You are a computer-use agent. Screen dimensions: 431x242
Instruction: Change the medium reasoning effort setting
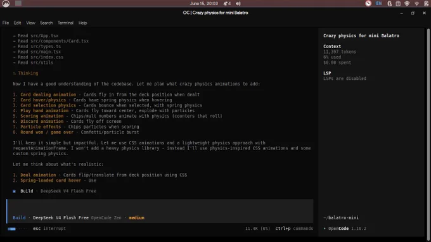click(137, 217)
